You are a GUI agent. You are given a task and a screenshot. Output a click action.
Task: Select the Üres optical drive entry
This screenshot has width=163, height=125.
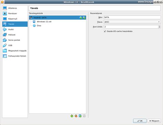coord(39,26)
